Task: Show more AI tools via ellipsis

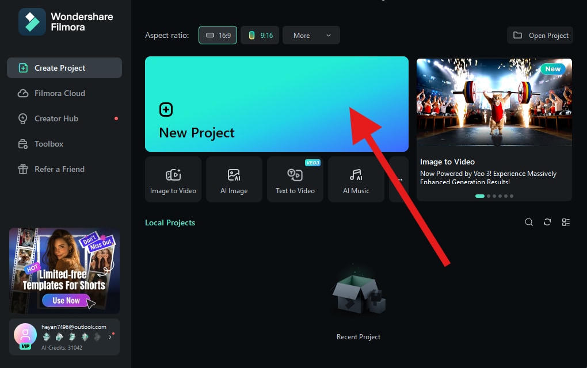Action: click(x=399, y=179)
